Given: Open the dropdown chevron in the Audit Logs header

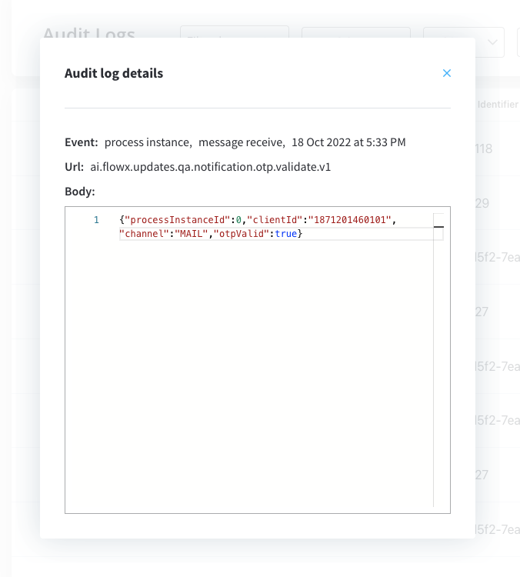Looking at the screenshot, I should tap(492, 42).
